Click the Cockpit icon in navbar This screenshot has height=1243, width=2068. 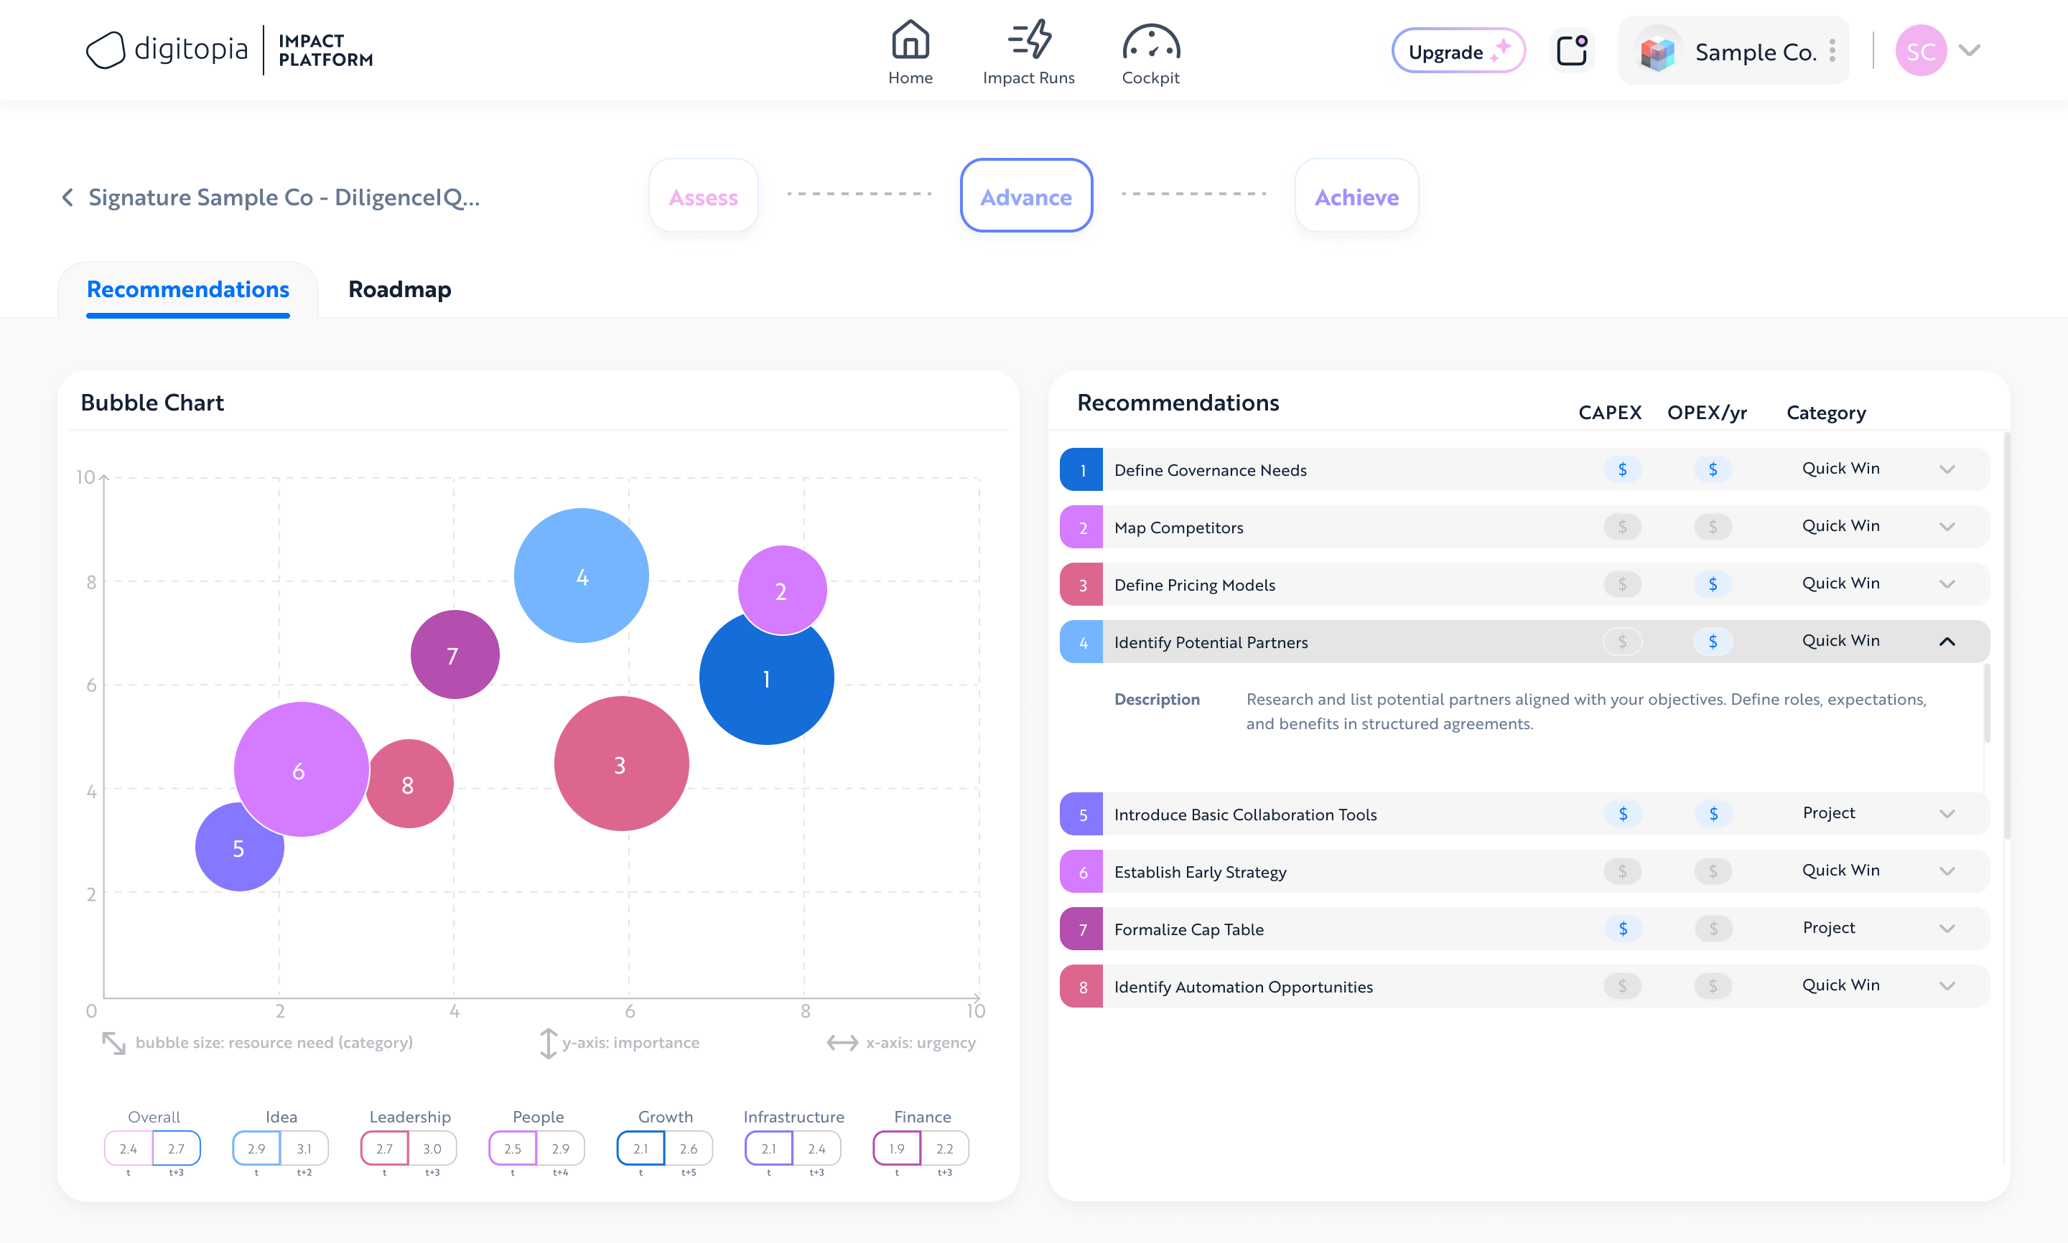pyautogui.click(x=1151, y=42)
